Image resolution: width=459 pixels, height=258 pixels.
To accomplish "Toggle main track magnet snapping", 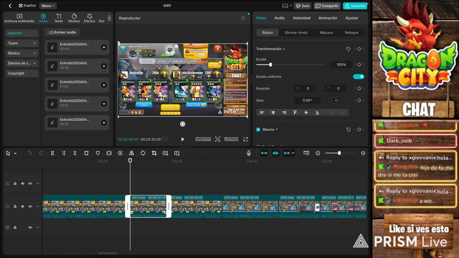I will (264, 153).
